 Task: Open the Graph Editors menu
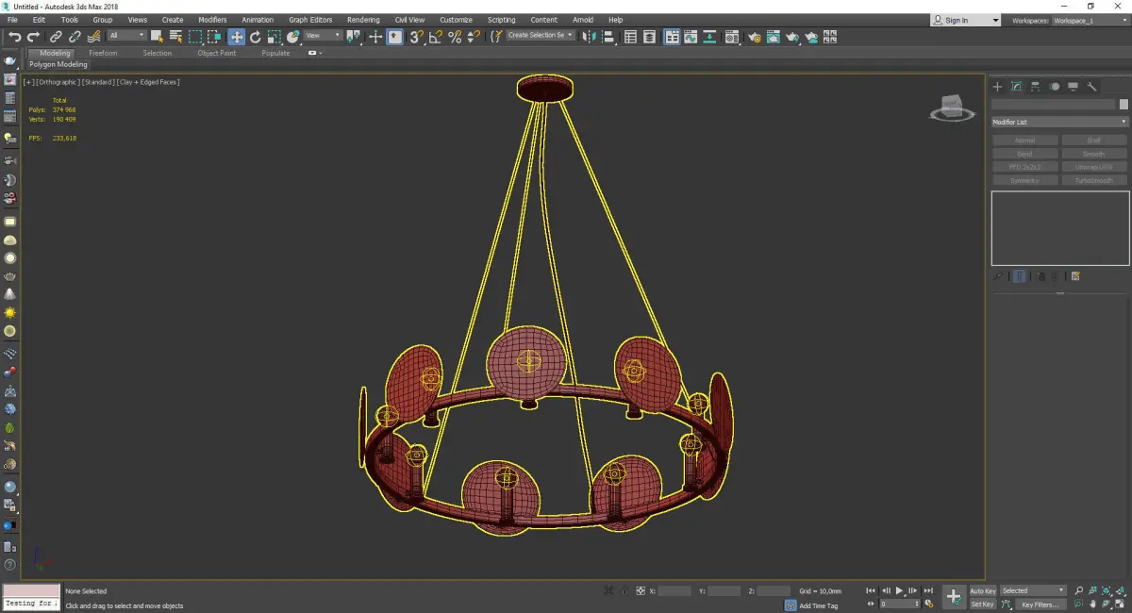coord(310,20)
